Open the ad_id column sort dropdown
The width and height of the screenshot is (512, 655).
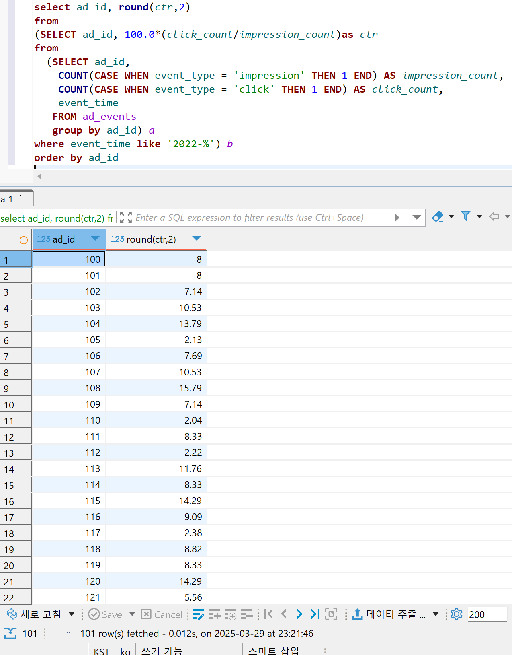95,239
